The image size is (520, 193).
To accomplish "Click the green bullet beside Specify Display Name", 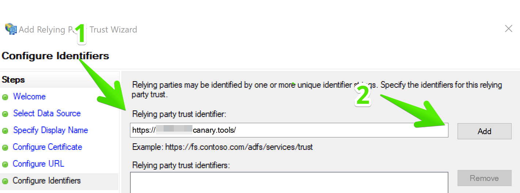I will (x=5, y=131).
